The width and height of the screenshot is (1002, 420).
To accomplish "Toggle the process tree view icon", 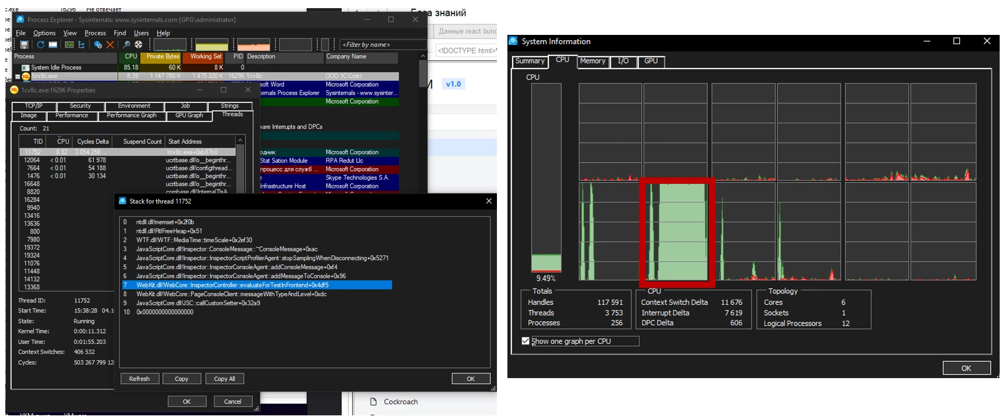I will click(x=82, y=45).
